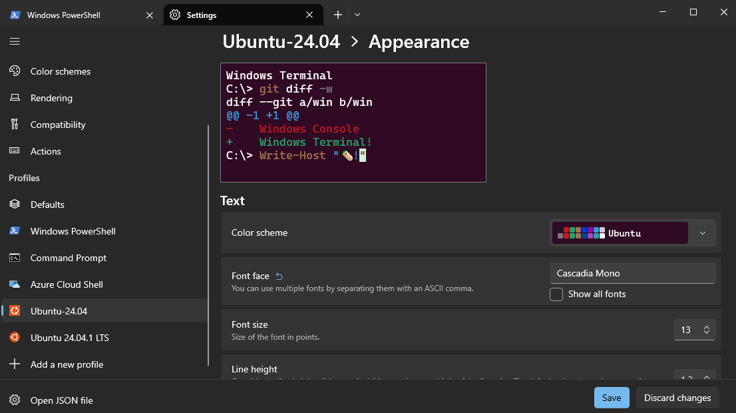The height and width of the screenshot is (413, 736).
Task: Close the Settings tab
Action: 309,15
